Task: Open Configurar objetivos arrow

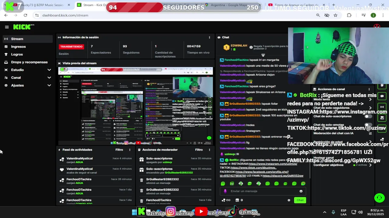Action: point(370,165)
